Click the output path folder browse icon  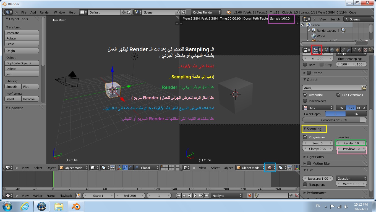[364, 88]
